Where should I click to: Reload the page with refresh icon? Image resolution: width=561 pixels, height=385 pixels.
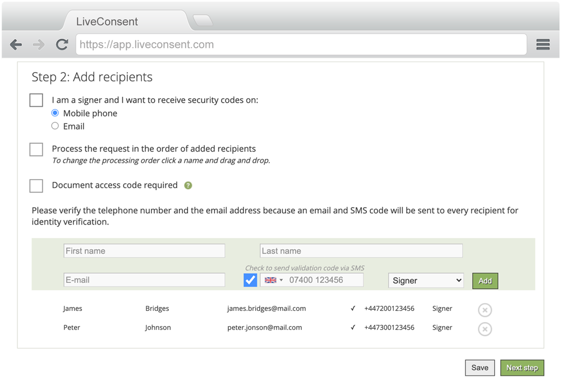click(62, 45)
